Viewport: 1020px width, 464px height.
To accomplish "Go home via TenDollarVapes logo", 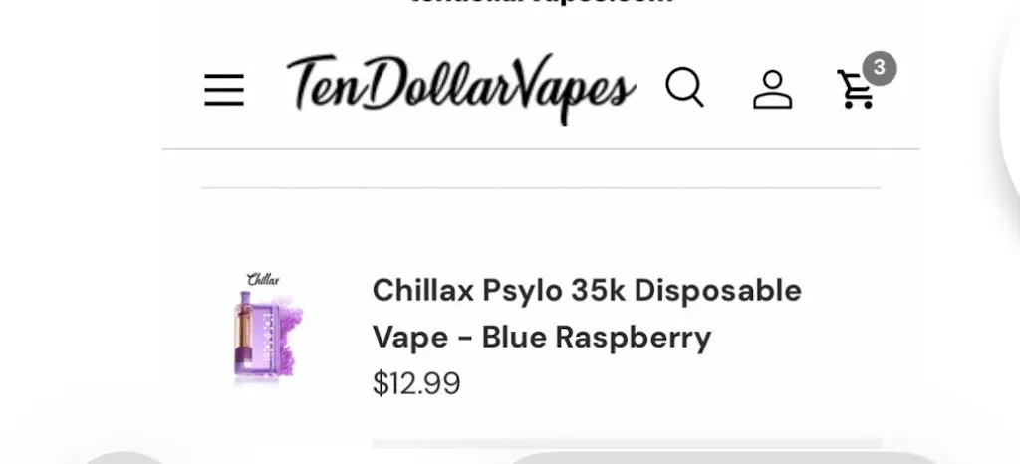I will (x=460, y=88).
